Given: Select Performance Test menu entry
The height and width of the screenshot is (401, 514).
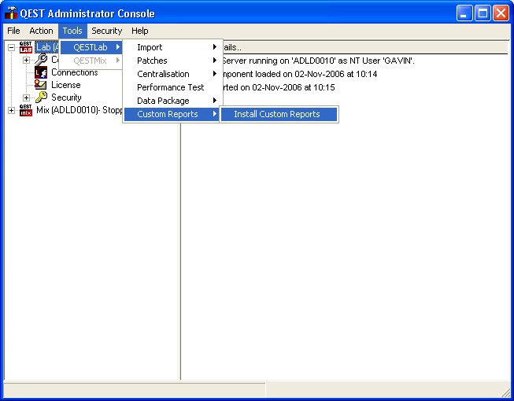Looking at the screenshot, I should coord(170,87).
